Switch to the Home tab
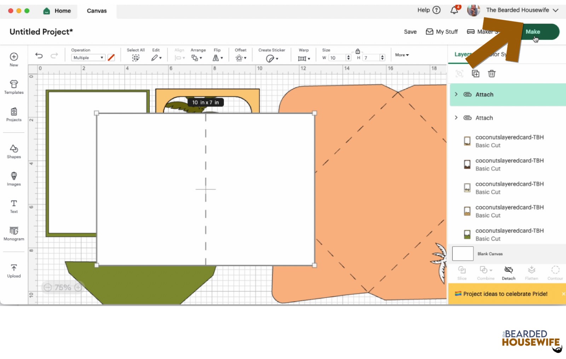This screenshot has height=359, width=566. click(x=57, y=11)
